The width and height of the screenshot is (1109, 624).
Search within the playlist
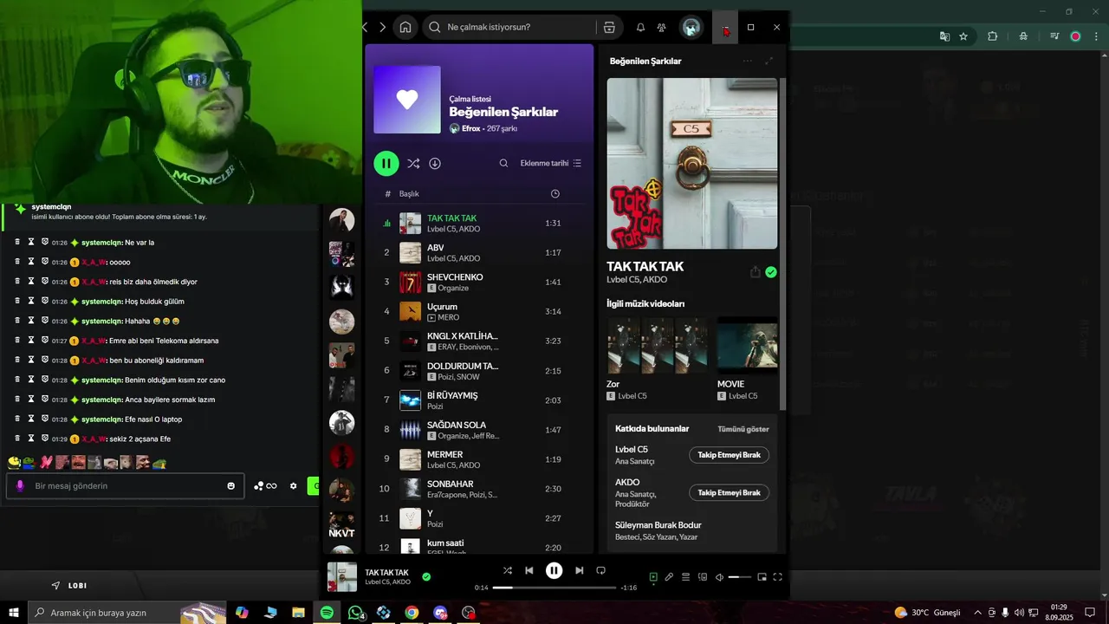point(503,163)
